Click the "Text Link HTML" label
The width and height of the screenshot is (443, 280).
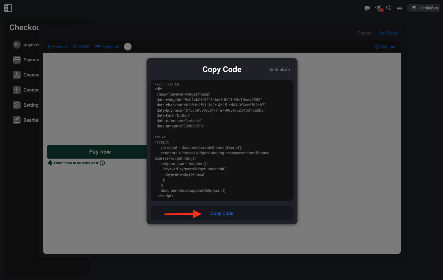click(x=167, y=84)
